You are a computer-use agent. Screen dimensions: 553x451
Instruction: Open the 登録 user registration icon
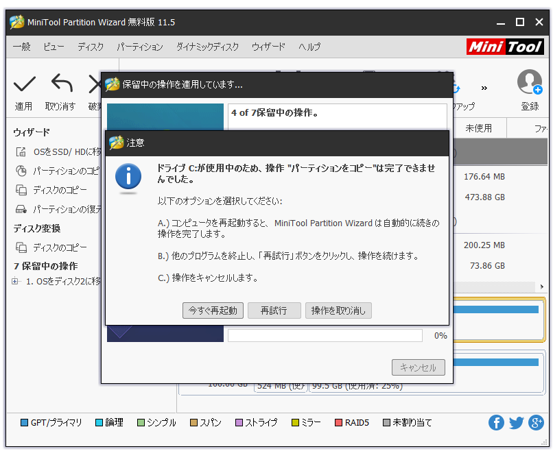pyautogui.click(x=530, y=82)
